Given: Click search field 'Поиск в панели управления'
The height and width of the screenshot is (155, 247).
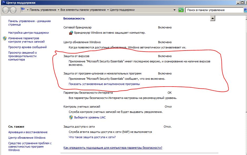Looking at the screenshot, I should [x=214, y=10].
